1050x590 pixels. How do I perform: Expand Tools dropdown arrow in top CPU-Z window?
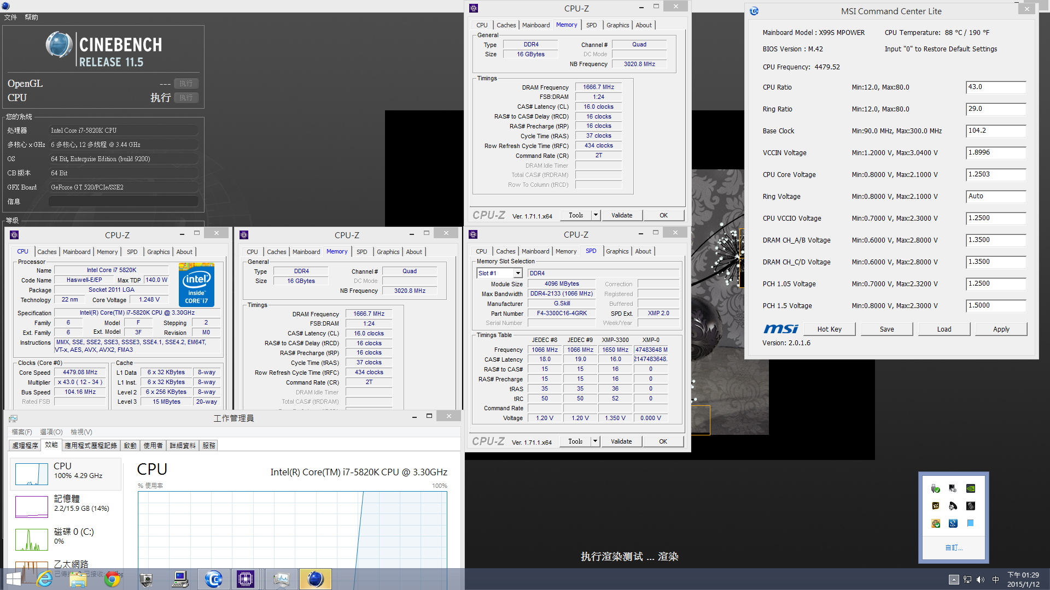tap(596, 215)
